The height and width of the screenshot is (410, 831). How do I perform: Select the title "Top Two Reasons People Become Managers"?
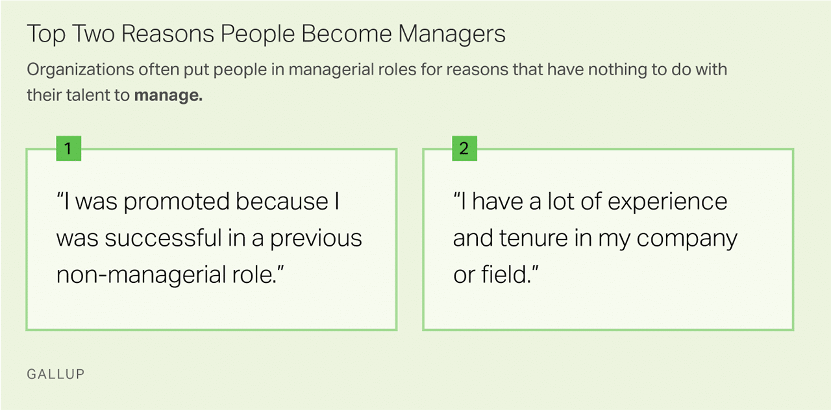[266, 34]
